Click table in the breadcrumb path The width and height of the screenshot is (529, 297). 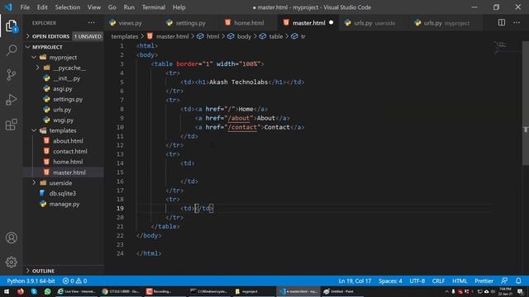(275, 36)
